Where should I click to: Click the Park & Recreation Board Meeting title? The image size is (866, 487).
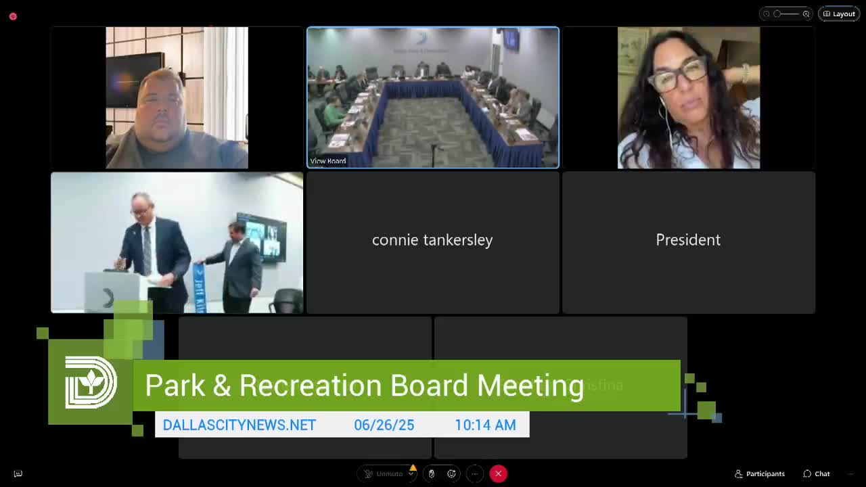coord(364,386)
